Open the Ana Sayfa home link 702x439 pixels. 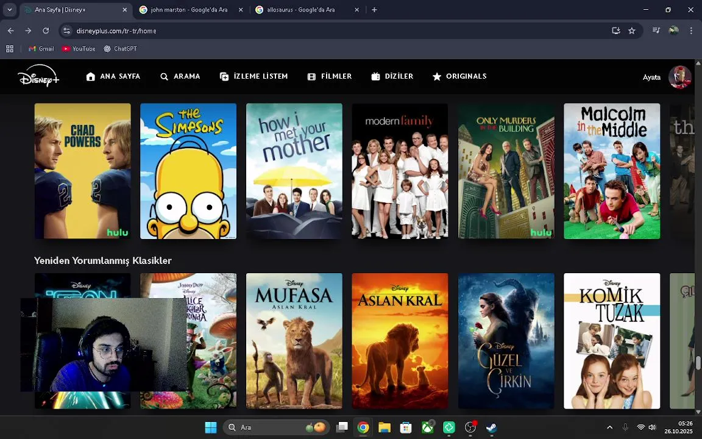click(x=113, y=77)
